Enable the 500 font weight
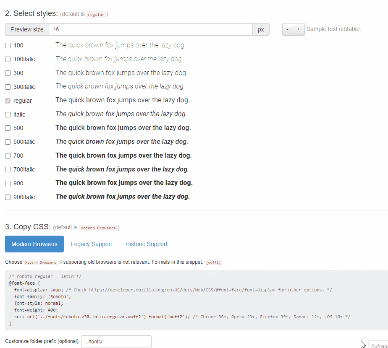Viewport: 388px width, 348px height. point(8,128)
